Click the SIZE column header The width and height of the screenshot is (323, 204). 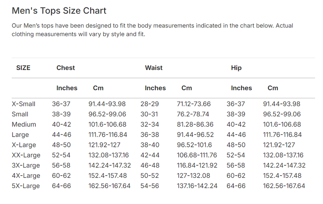23,68
